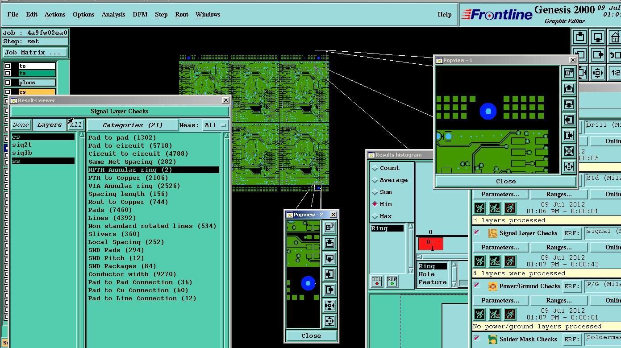Image resolution: width=621 pixels, height=348 pixels.
Task: Pan up in Popview 1
Action: 569,89
